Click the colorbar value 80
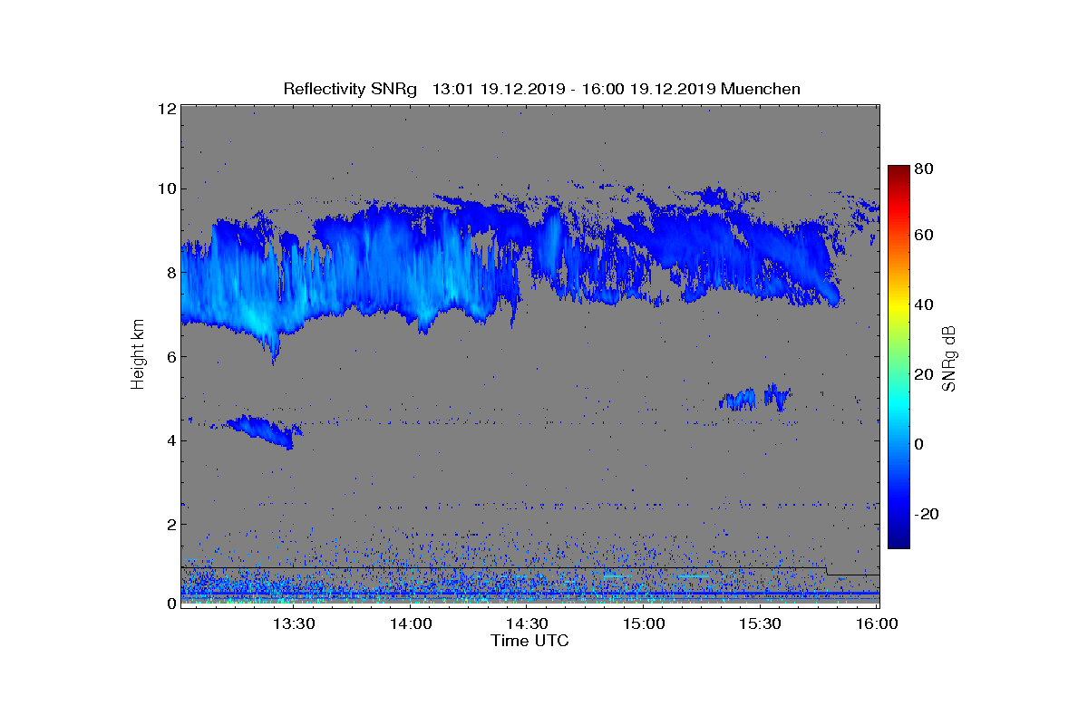1088x725 pixels. tap(925, 169)
